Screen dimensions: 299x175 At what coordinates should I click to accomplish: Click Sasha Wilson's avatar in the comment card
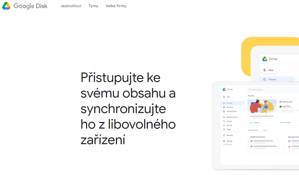point(280,107)
